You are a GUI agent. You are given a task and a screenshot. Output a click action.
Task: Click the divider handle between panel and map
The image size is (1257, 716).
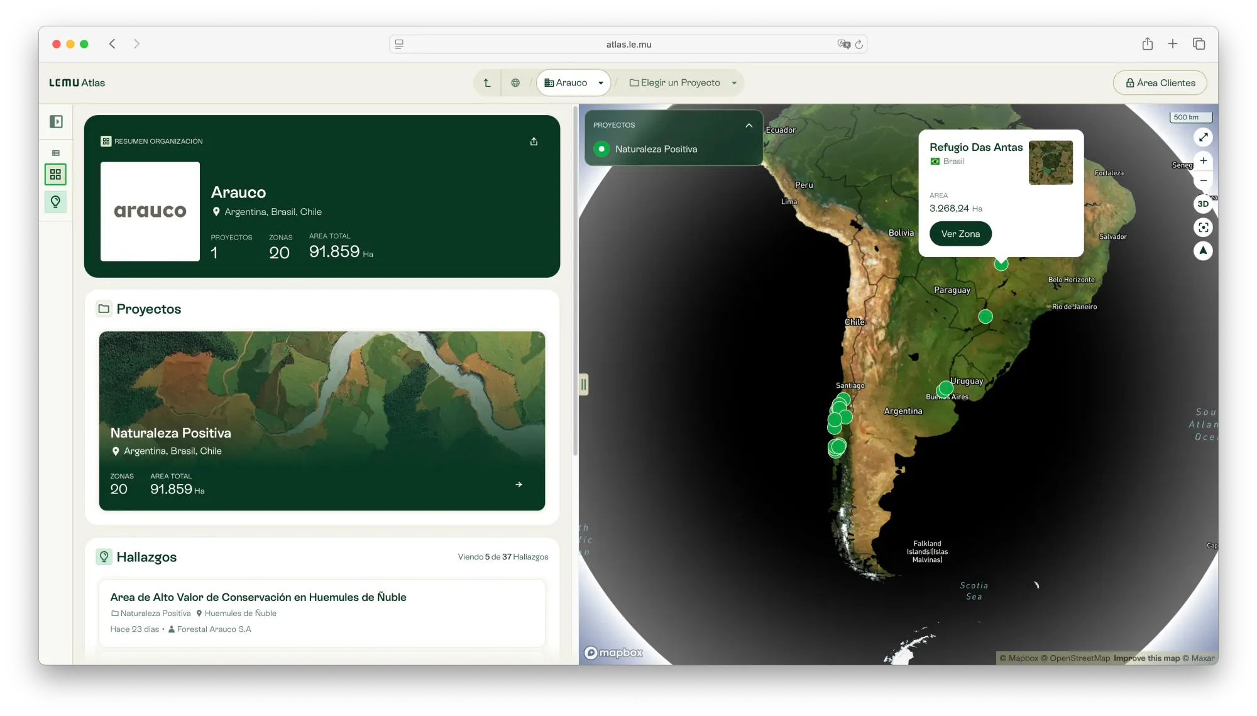[584, 384]
